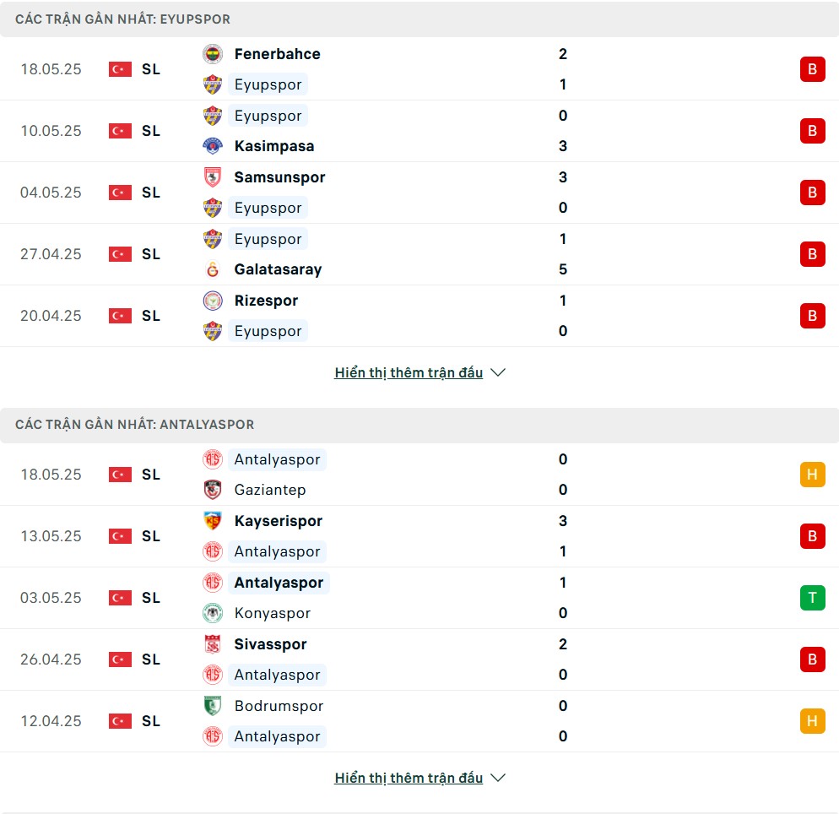Click the red B badge for Fenerbahce match

pos(812,69)
